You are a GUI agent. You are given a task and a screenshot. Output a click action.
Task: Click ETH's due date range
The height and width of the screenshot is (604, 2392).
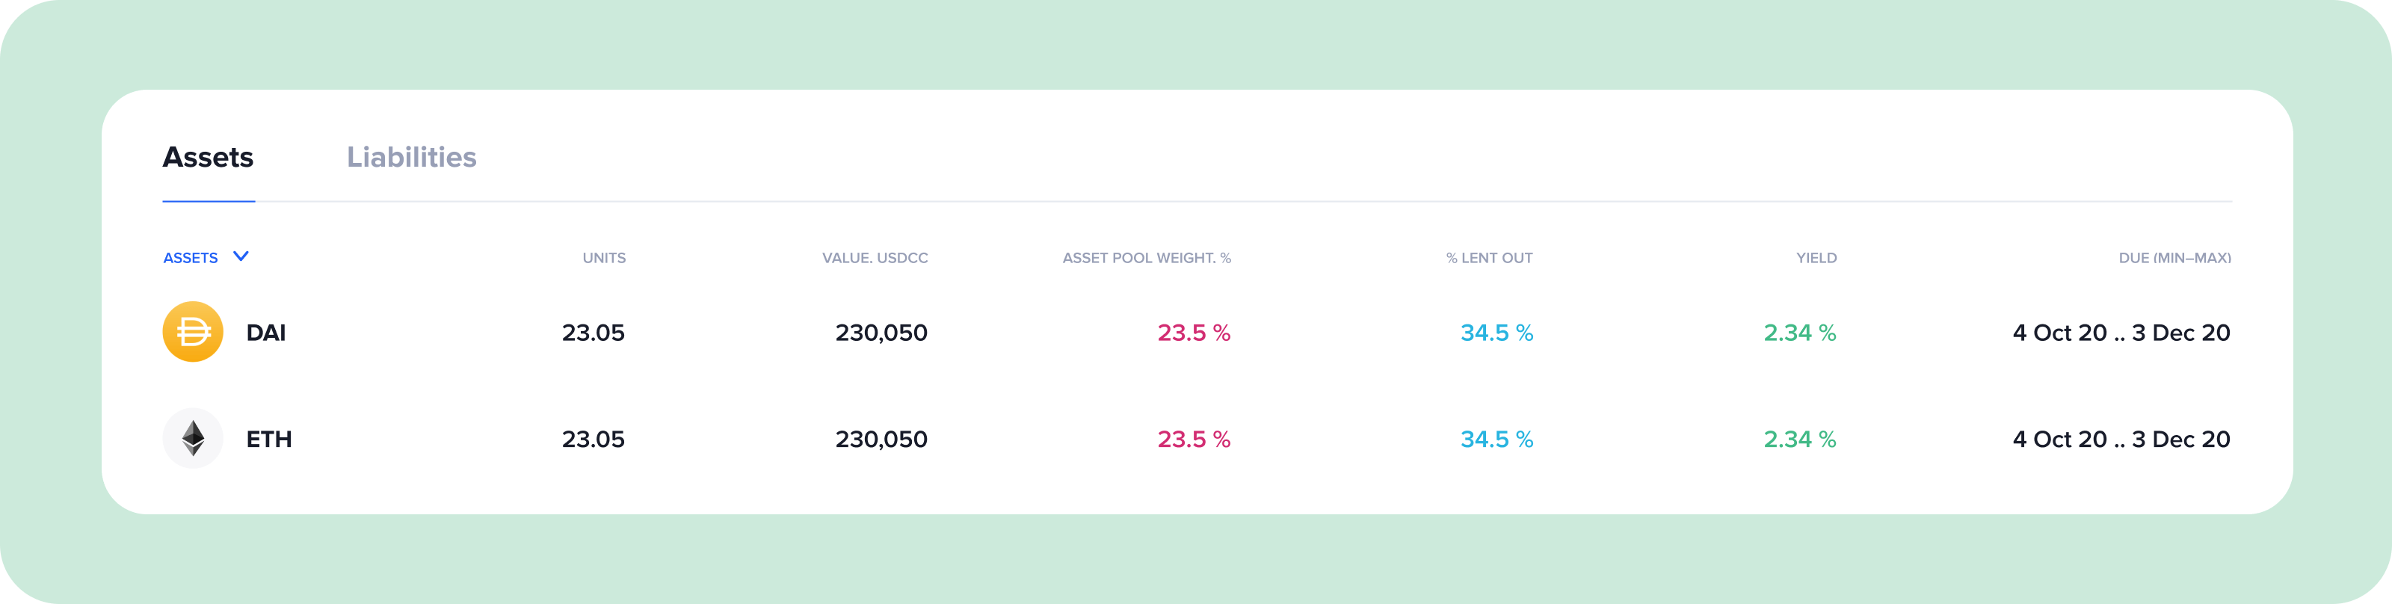pyautogui.click(x=2121, y=439)
